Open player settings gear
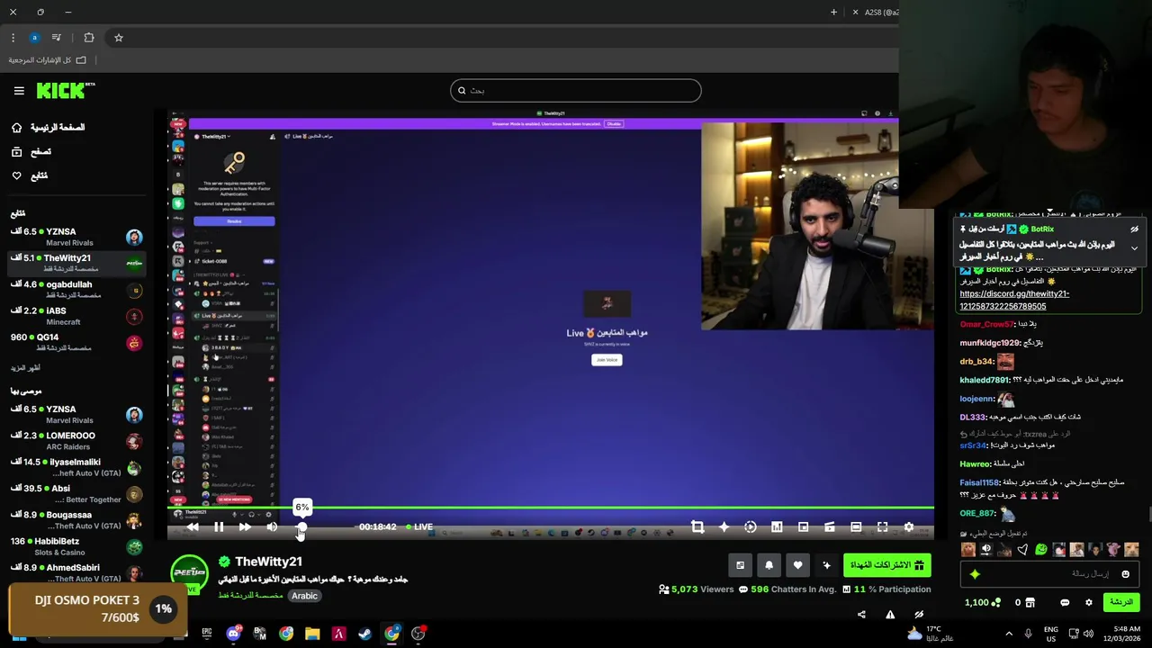 909,526
